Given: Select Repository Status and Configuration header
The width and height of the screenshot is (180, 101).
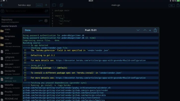Looking at the screenshot, I should point(10,21).
